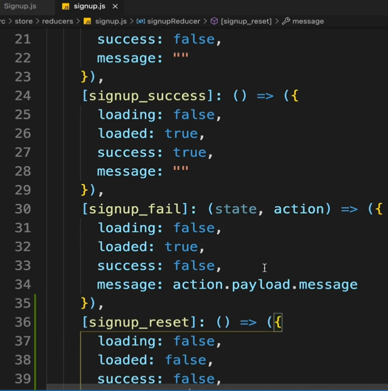This screenshot has height=391, width=388.
Task: Switch to the Signup.js tab
Action: click(x=20, y=6)
